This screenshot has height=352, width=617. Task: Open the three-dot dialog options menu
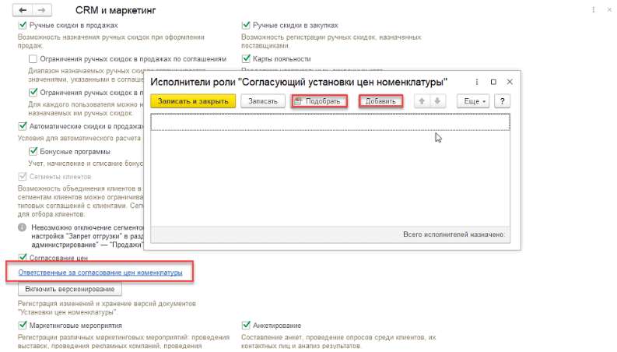[477, 82]
